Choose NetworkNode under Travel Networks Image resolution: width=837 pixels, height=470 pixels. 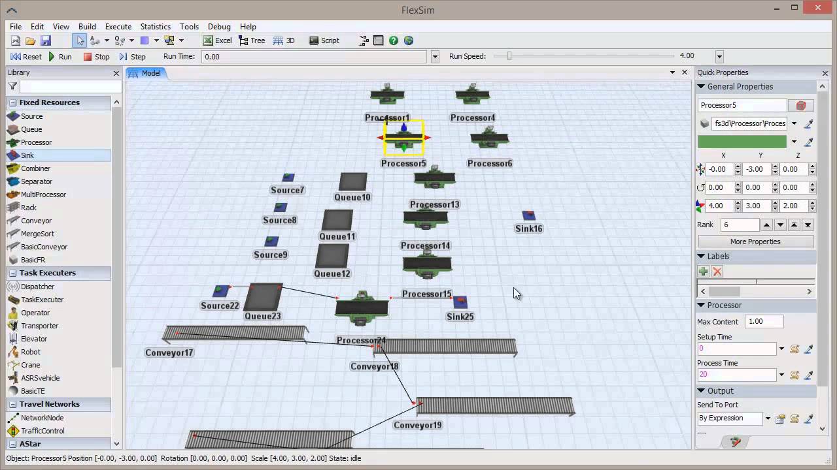[x=42, y=418]
